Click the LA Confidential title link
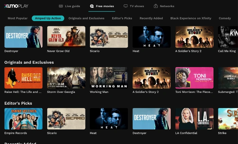238x144 pixels. [187, 133]
